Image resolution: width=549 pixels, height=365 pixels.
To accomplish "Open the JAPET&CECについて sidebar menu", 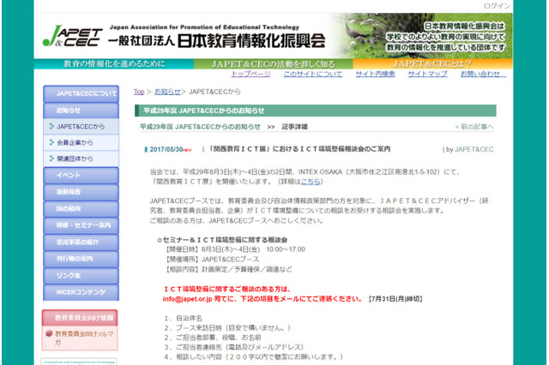I will pyautogui.click(x=81, y=93).
